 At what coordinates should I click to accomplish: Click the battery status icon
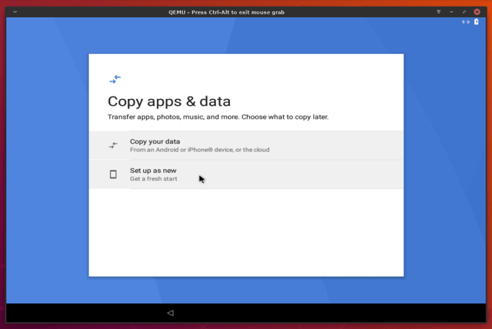pos(476,22)
